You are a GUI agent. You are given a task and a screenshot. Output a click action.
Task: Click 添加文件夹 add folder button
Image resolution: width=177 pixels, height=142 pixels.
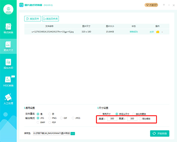[x=50, y=18]
